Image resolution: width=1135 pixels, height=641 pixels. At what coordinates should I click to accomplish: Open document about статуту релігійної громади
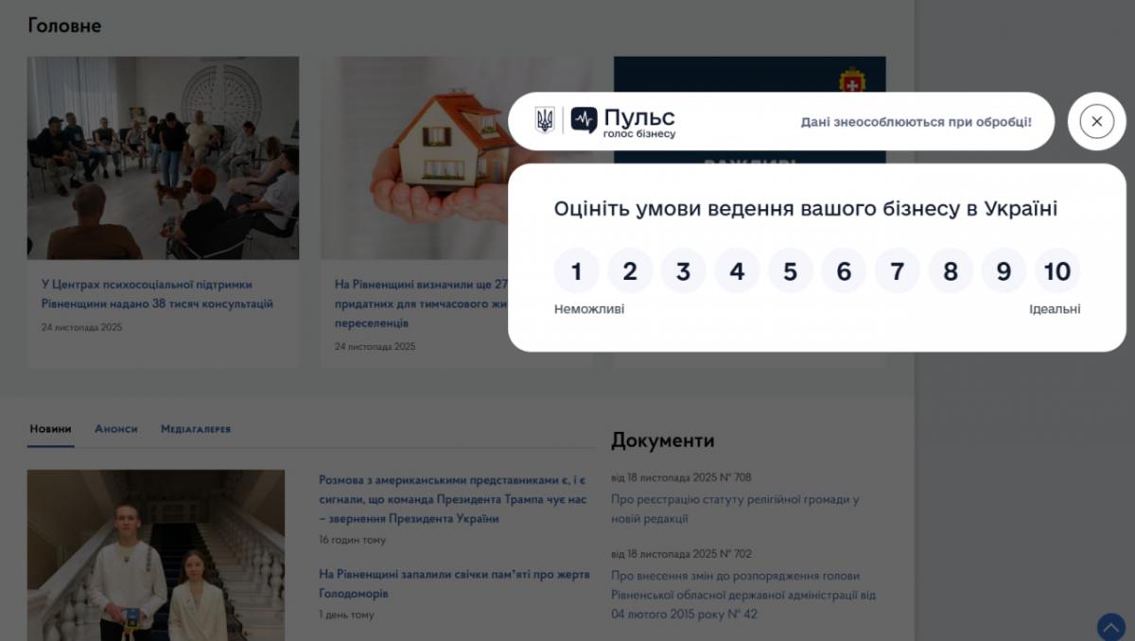click(x=734, y=509)
